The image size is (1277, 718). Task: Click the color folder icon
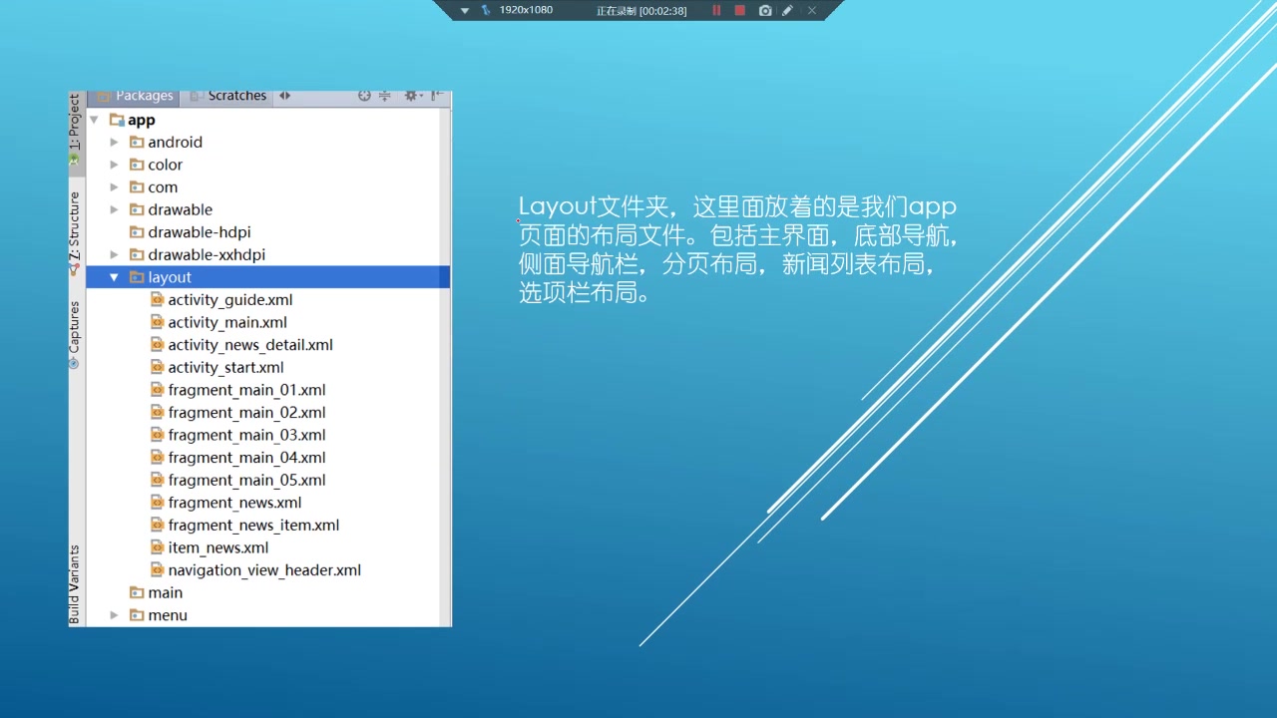137,165
